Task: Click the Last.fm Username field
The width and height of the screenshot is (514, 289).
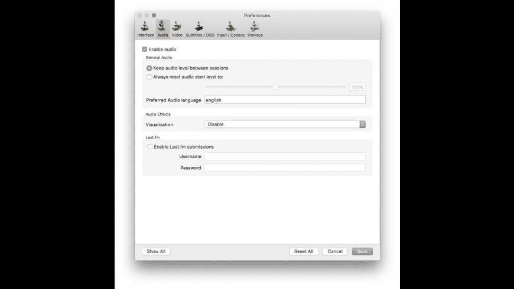Action: coord(285,156)
